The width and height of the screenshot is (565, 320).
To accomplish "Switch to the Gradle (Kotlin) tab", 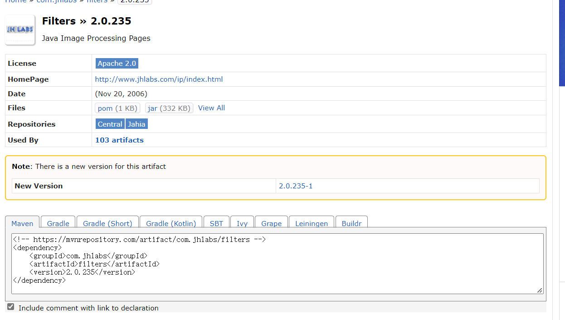I will pos(171,223).
